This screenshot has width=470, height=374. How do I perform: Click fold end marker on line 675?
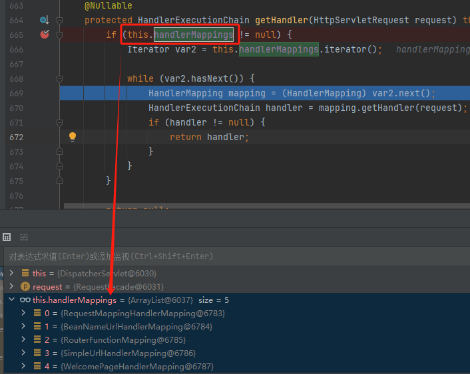tap(59, 181)
